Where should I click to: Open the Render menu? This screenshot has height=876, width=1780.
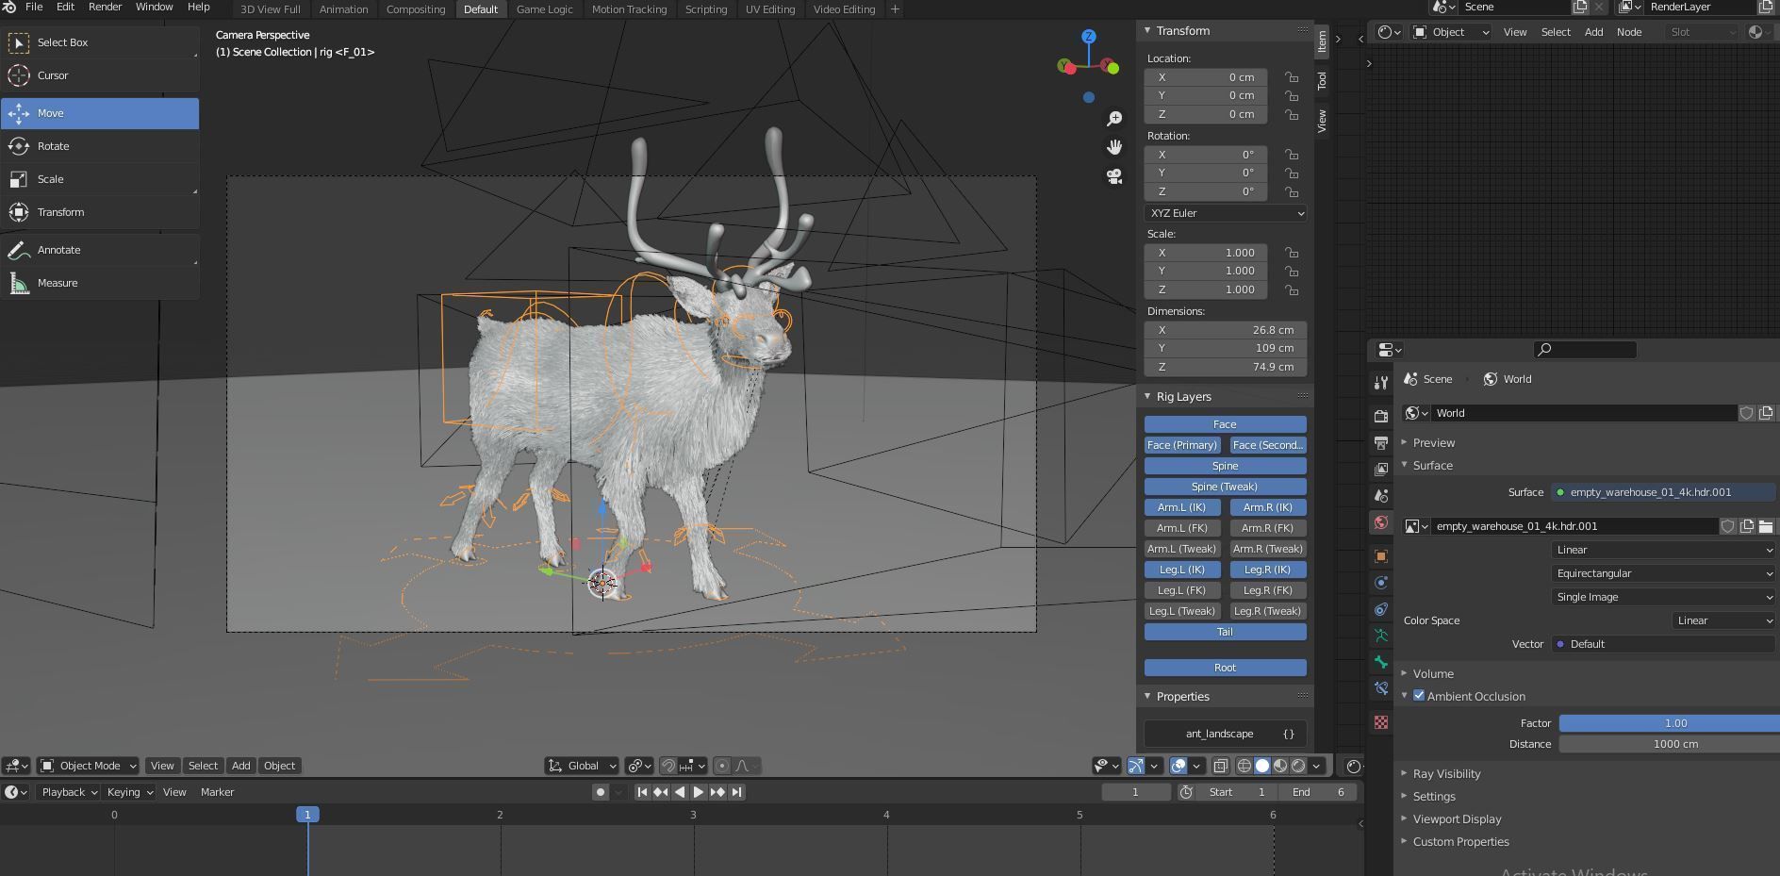point(105,7)
